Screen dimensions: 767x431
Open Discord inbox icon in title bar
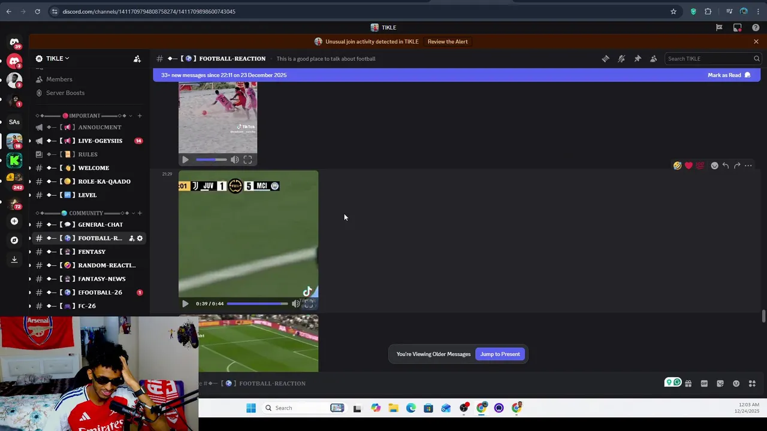738,28
